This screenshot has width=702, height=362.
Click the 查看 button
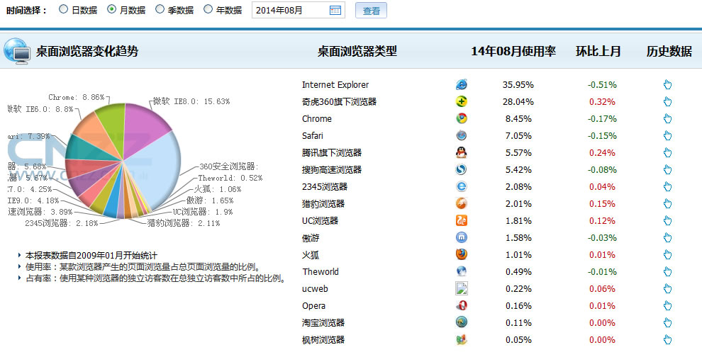tap(371, 11)
